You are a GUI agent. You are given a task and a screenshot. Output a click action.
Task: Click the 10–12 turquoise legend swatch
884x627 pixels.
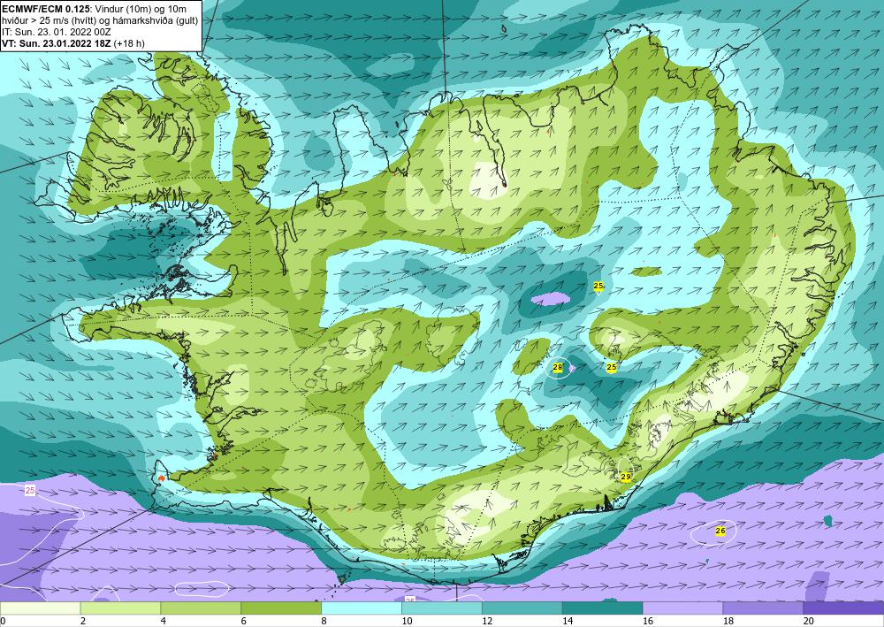[x=442, y=608]
